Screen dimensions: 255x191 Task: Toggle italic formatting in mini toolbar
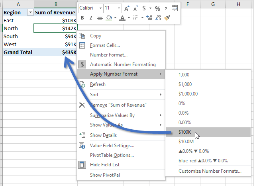(90, 18)
